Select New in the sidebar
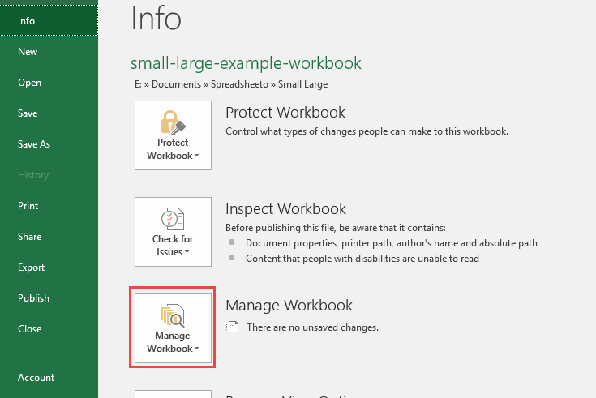The height and width of the screenshot is (398, 596). pos(28,52)
